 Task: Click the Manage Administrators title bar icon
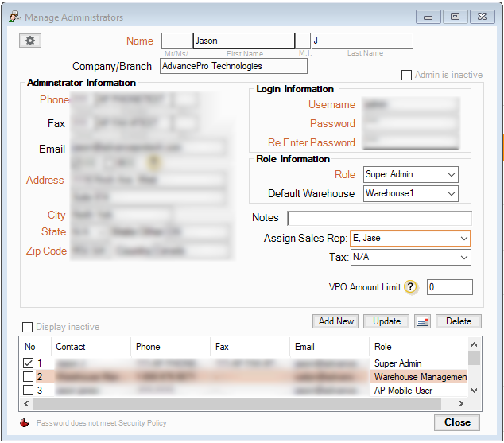[14, 16]
